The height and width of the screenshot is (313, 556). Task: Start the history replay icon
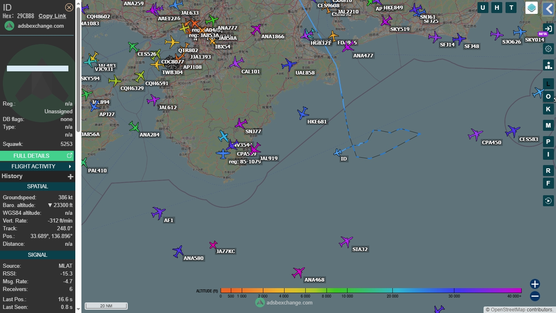pyautogui.click(x=548, y=201)
